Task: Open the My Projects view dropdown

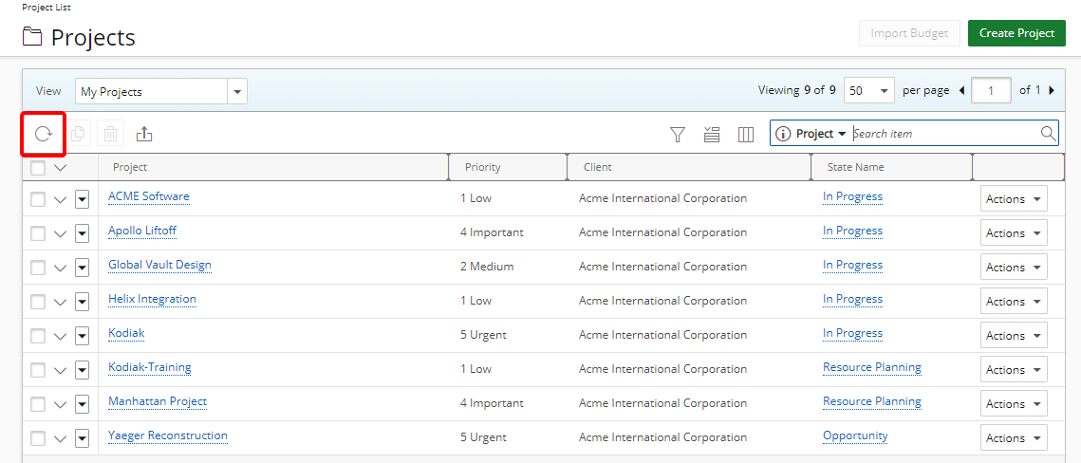Action: 237,92
